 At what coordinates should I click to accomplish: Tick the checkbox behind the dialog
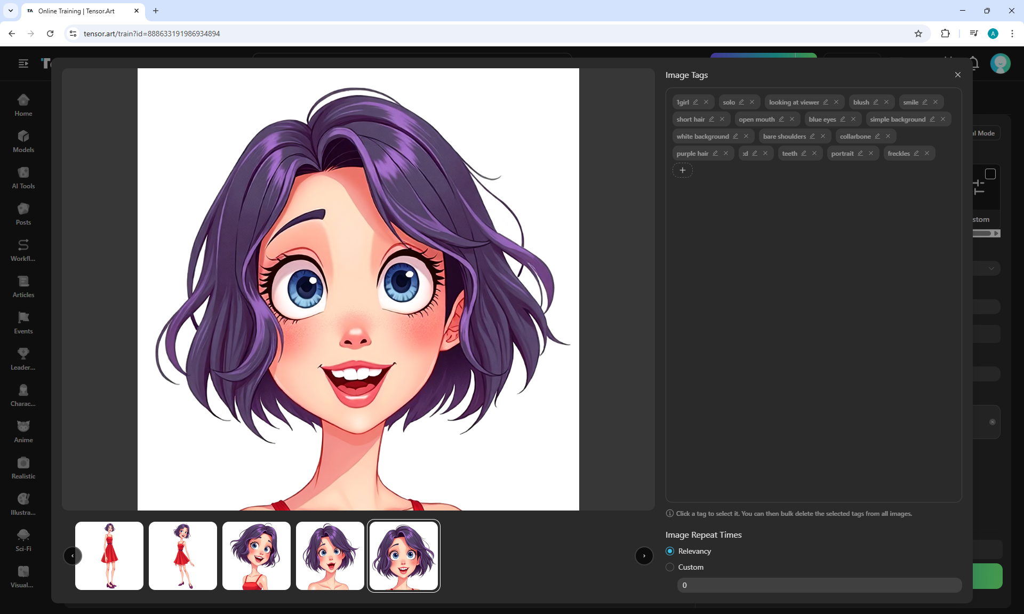(990, 174)
